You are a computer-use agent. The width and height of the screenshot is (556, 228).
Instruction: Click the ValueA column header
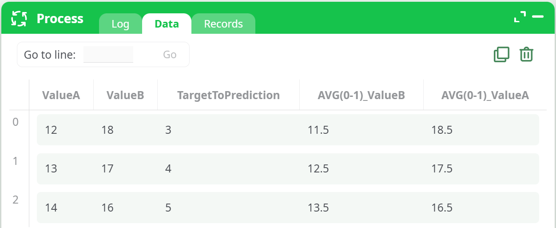(x=61, y=95)
